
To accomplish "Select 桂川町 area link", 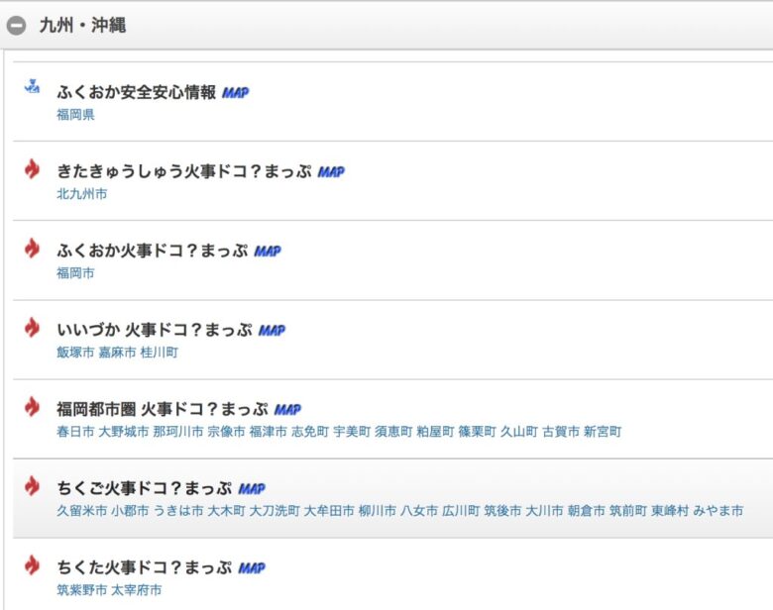I will tap(160, 353).
